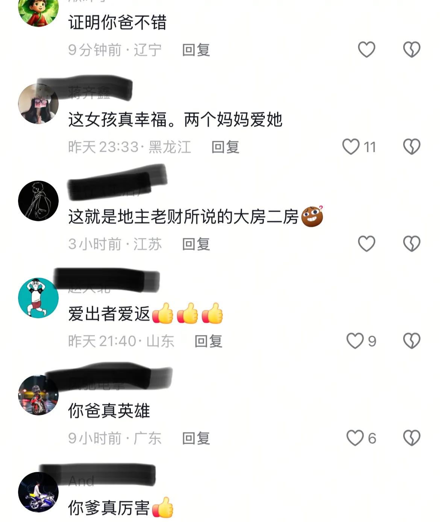
Task: Dislike the 爱出者爱返 comment
Action: [x=411, y=341]
